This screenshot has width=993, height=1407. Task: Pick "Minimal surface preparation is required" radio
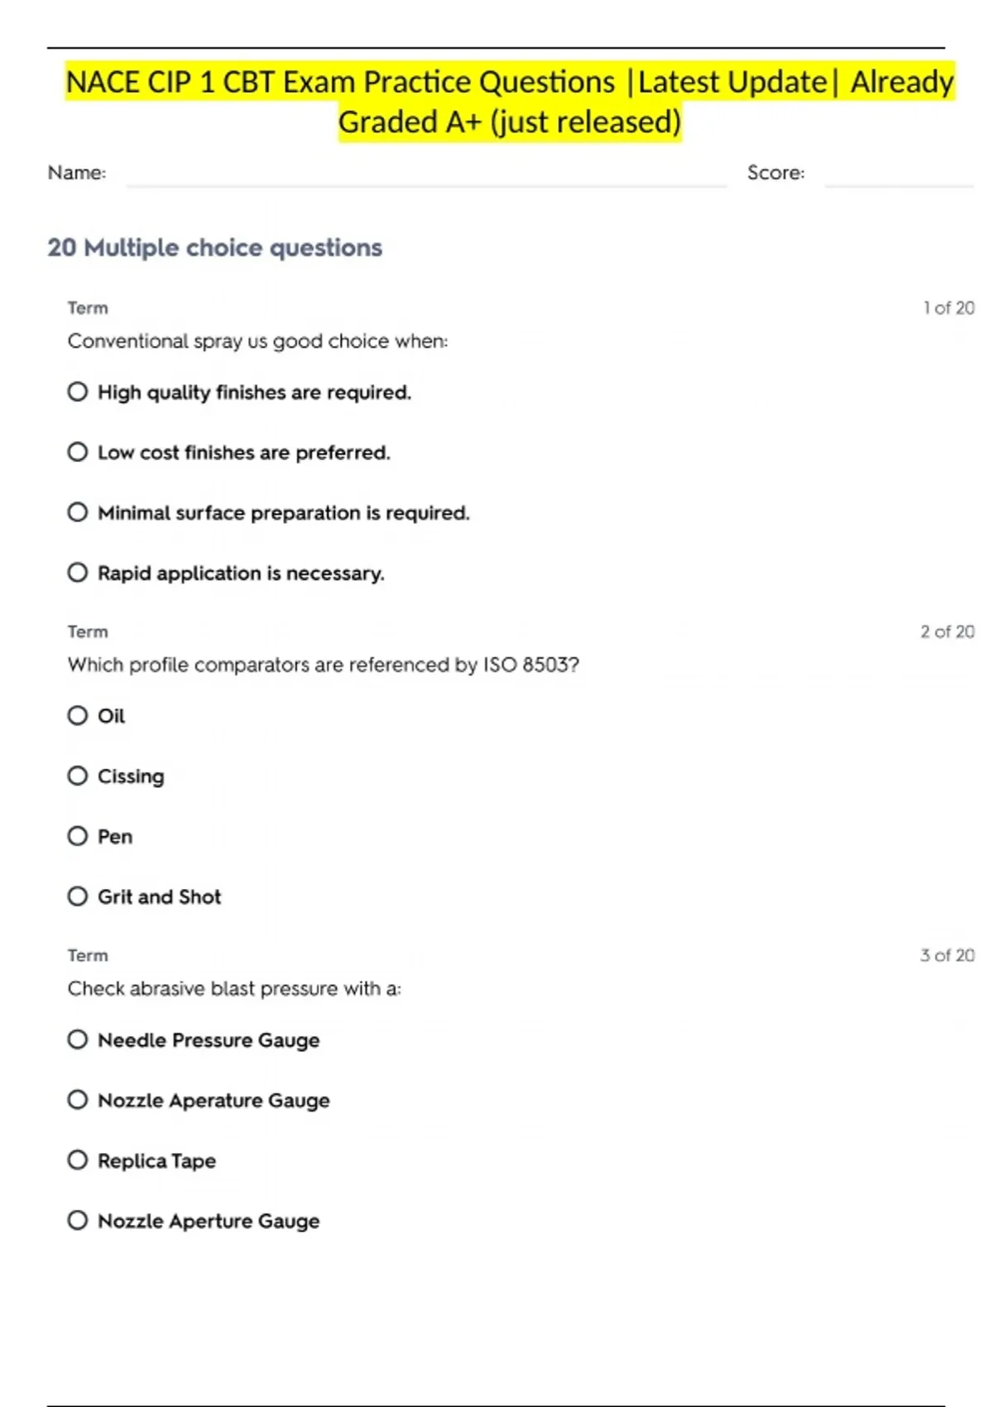point(78,512)
